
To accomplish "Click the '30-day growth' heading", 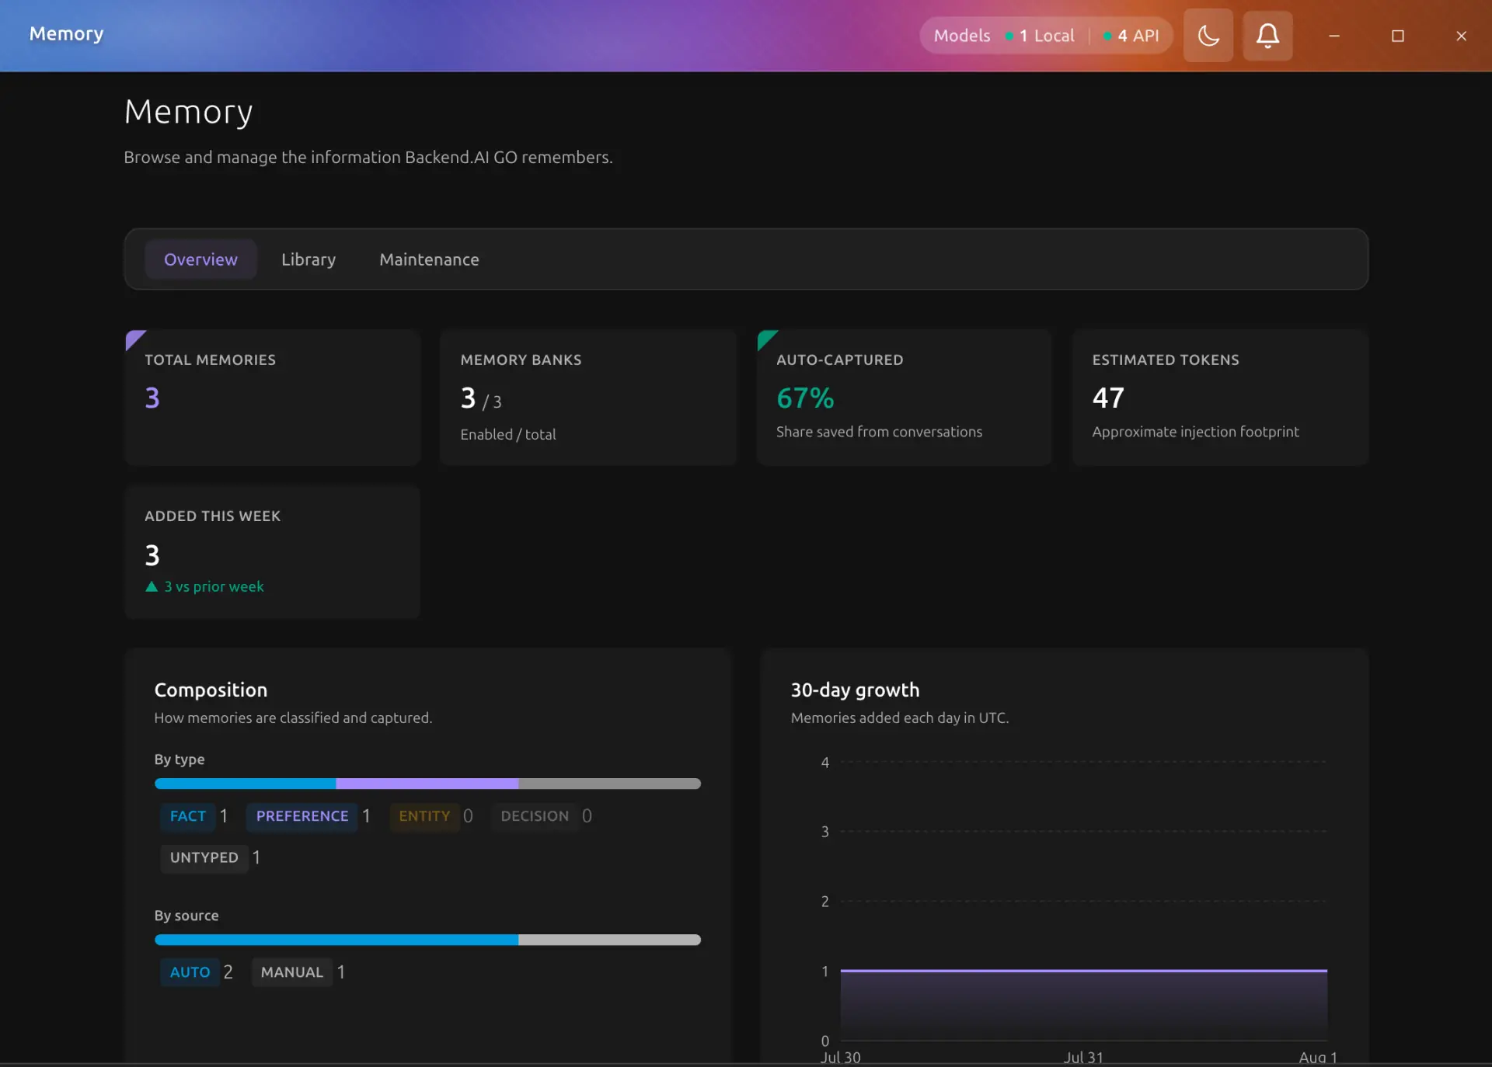I will pos(855,690).
